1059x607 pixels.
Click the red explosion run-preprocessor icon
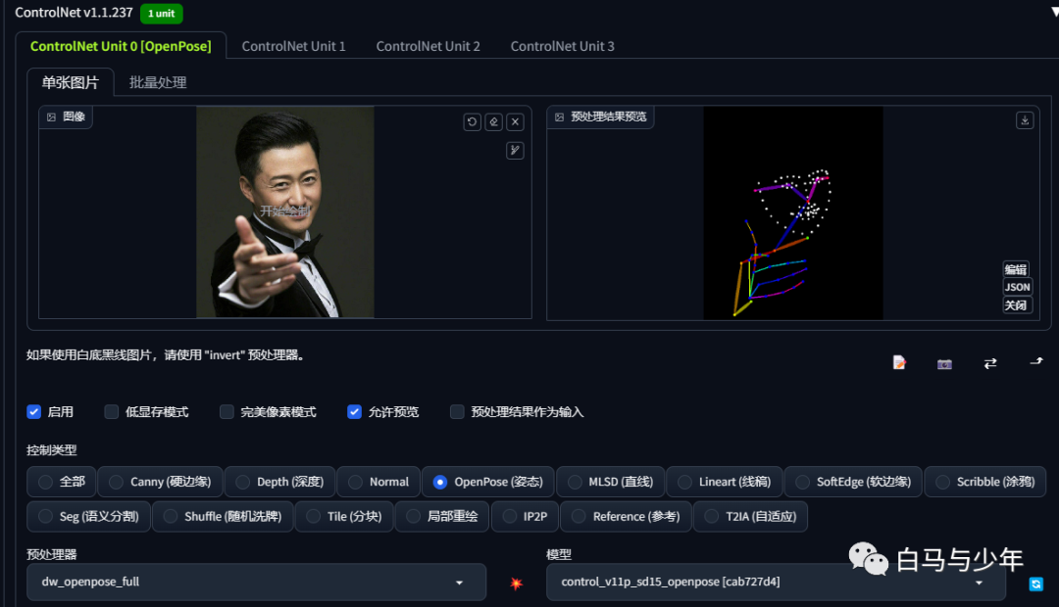pos(516,584)
